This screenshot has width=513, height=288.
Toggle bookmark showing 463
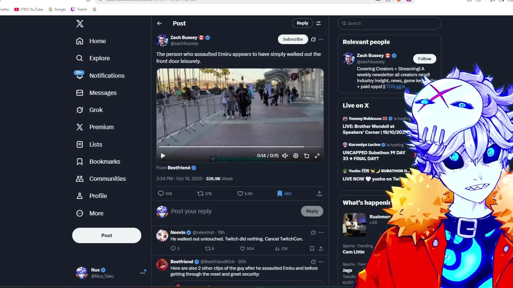click(284, 194)
